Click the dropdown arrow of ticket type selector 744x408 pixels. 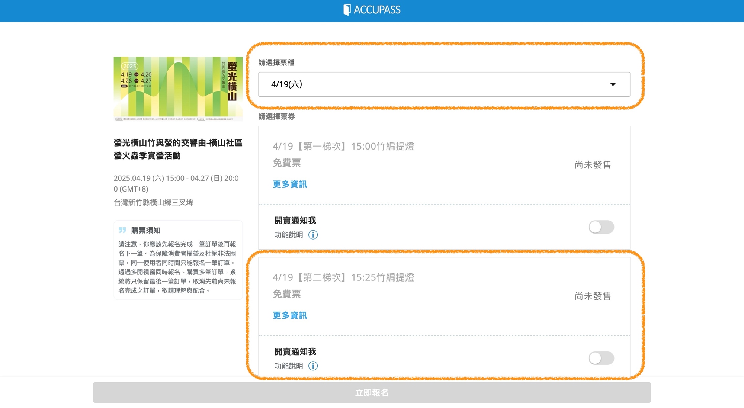[613, 84]
